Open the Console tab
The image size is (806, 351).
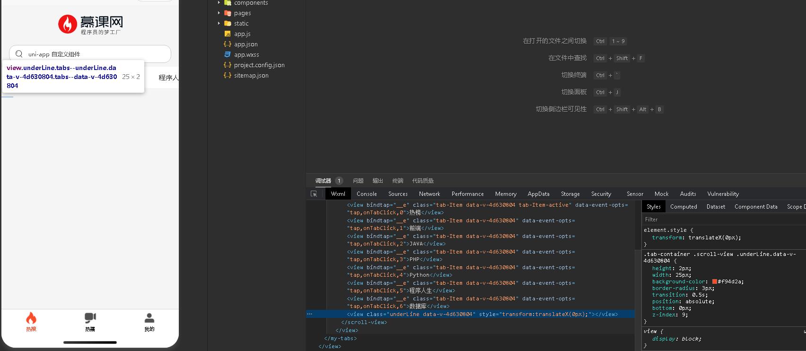pos(367,194)
